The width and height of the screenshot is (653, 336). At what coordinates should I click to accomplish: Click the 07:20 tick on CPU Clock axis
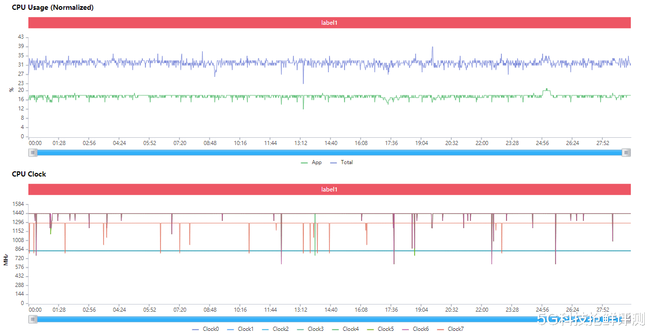pyautogui.click(x=180, y=310)
